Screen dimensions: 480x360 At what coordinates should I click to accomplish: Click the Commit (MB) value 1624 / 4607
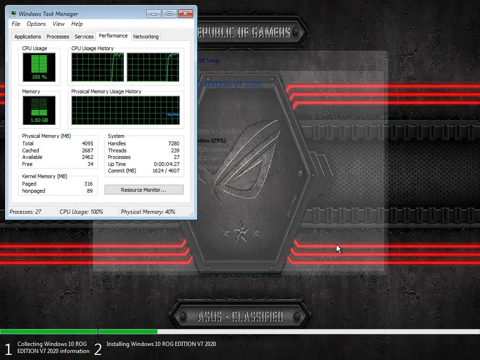pos(166,171)
